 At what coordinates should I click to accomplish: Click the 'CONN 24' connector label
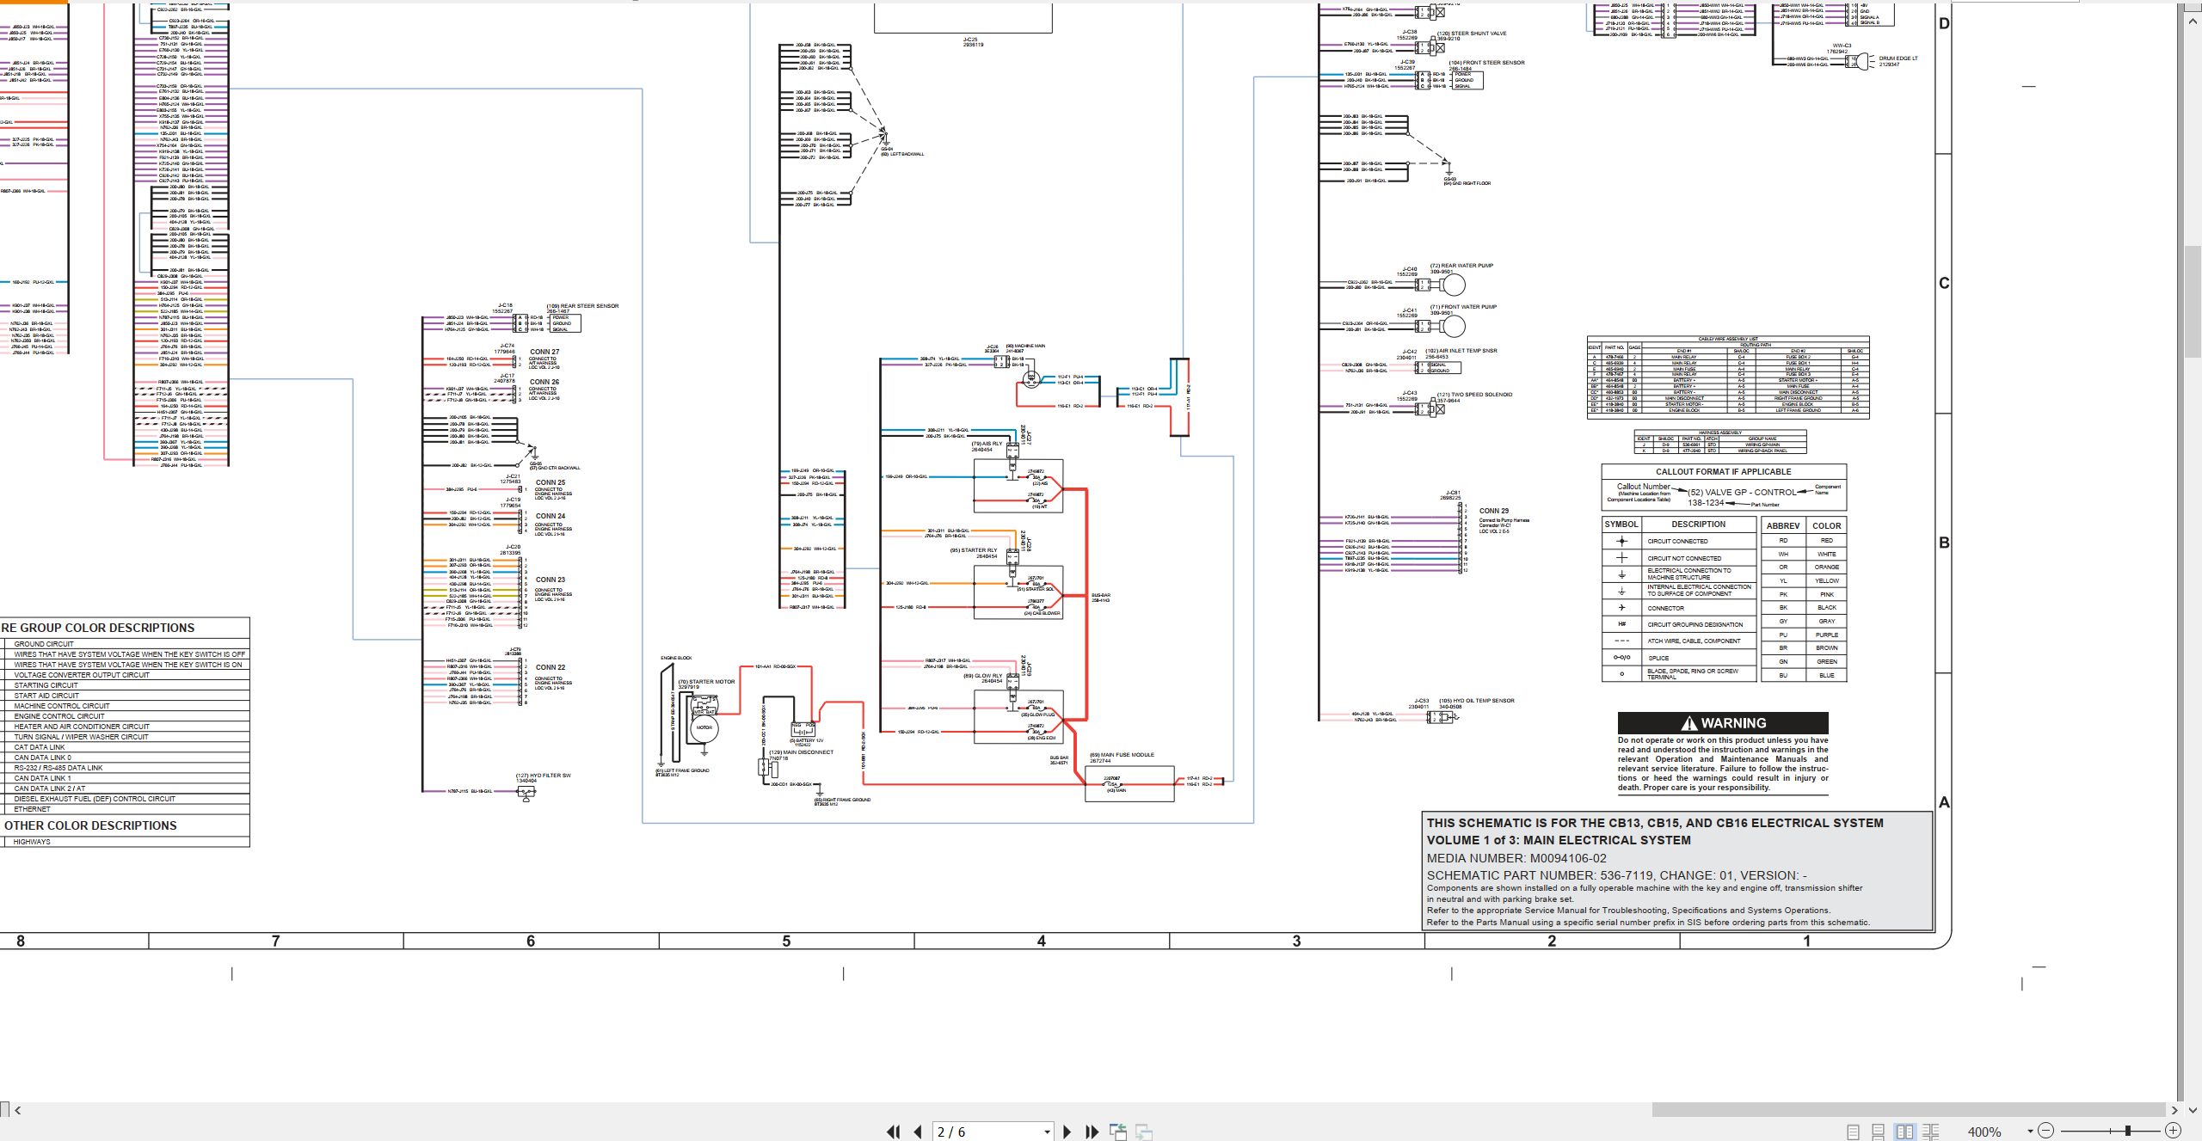pyautogui.click(x=550, y=516)
